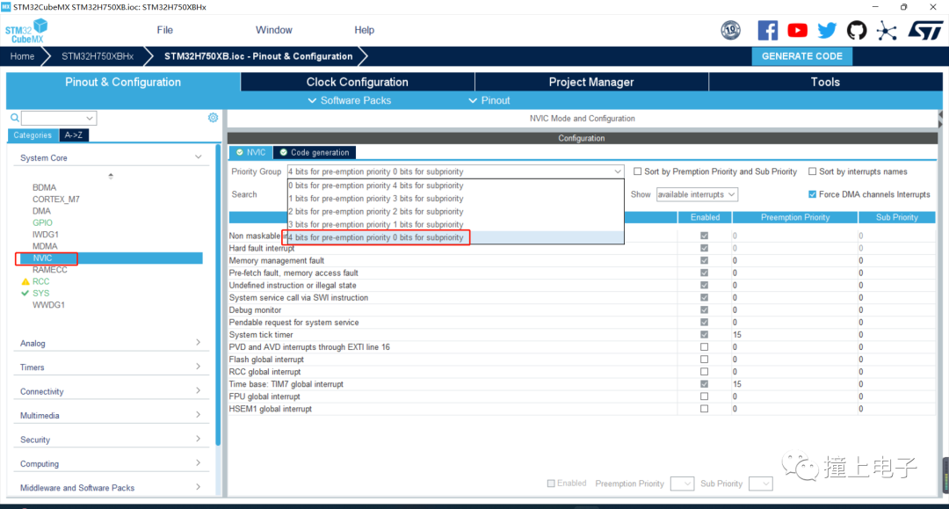Open the 10th anniversary badge icon

(730, 30)
